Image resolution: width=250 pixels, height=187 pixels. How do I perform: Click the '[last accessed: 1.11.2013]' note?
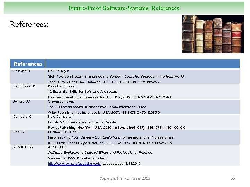(x=121, y=163)
